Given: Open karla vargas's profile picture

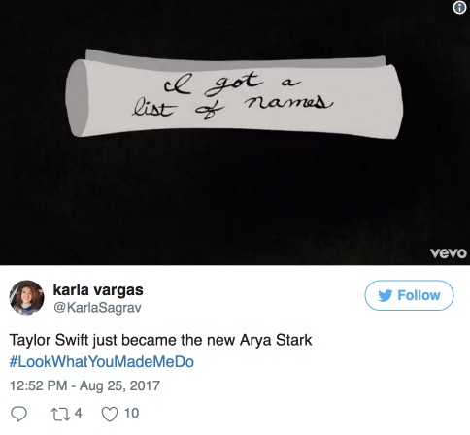Looking at the screenshot, I should click(x=27, y=297).
